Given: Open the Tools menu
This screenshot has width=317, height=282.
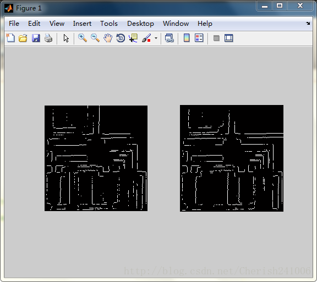Looking at the screenshot, I should point(109,24).
